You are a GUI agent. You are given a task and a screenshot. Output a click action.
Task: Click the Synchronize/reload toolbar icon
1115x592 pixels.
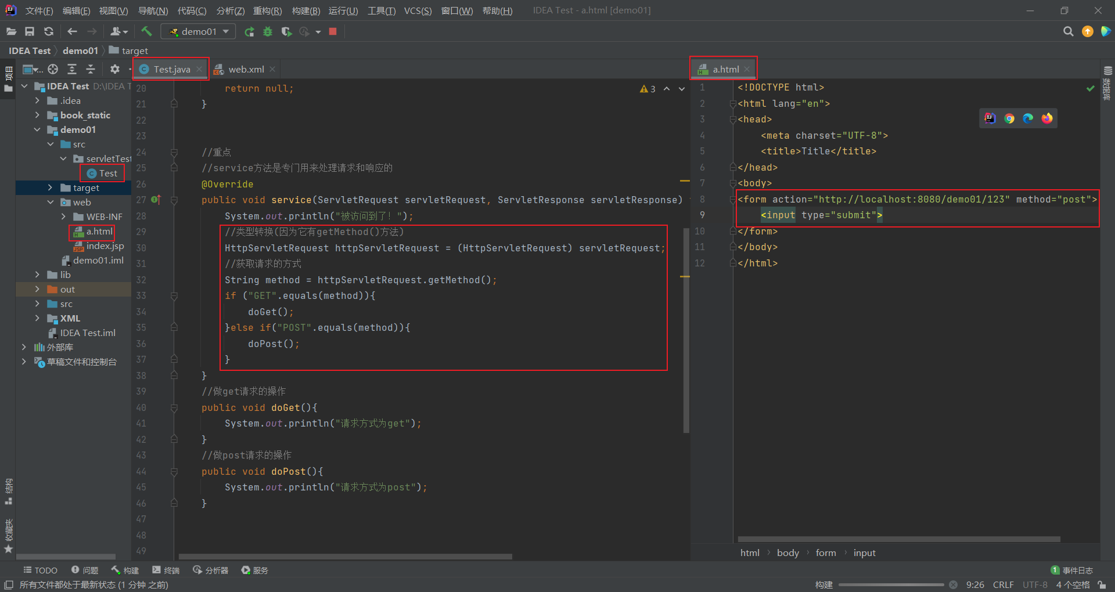coord(49,31)
